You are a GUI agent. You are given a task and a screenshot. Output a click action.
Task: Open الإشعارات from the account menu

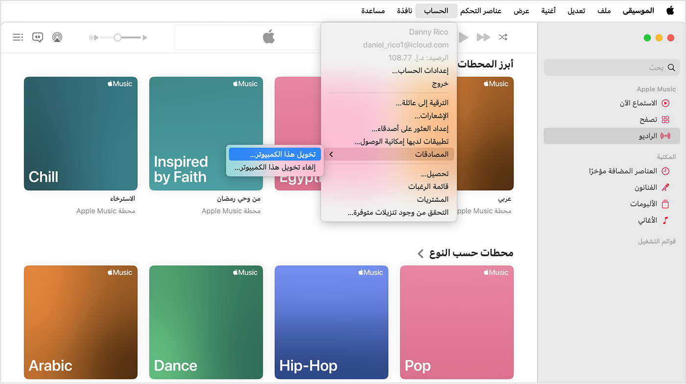coord(389,116)
